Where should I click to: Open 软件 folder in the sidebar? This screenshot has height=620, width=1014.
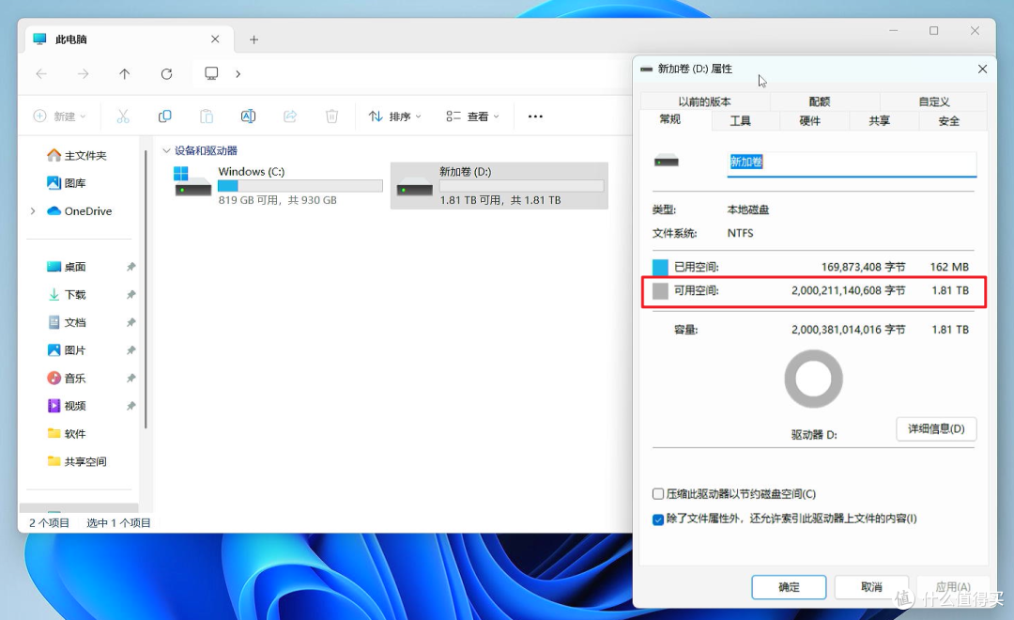pyautogui.click(x=66, y=434)
